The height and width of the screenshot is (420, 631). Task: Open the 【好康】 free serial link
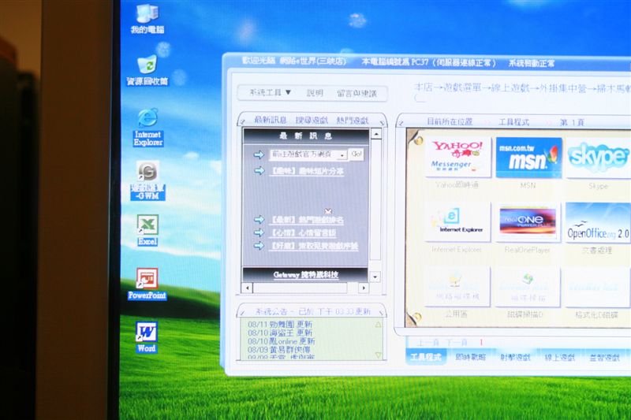click(x=313, y=246)
